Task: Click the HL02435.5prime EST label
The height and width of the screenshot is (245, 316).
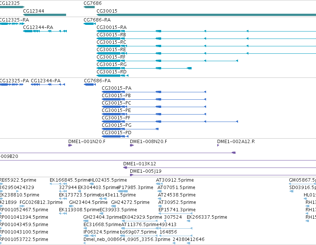Action: click(x=108, y=180)
